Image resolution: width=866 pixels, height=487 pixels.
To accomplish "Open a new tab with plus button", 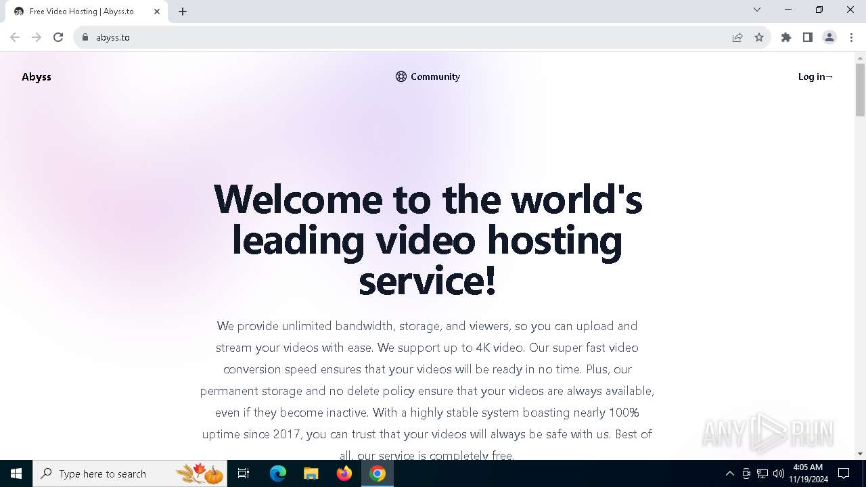I will click(x=183, y=11).
